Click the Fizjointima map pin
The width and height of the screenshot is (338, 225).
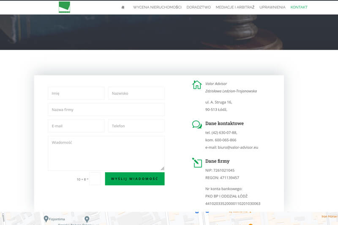tap(46, 219)
